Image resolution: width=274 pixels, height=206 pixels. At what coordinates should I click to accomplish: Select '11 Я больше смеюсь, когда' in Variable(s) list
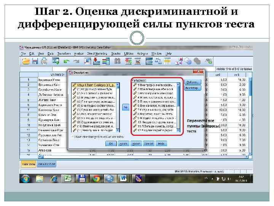(155, 126)
